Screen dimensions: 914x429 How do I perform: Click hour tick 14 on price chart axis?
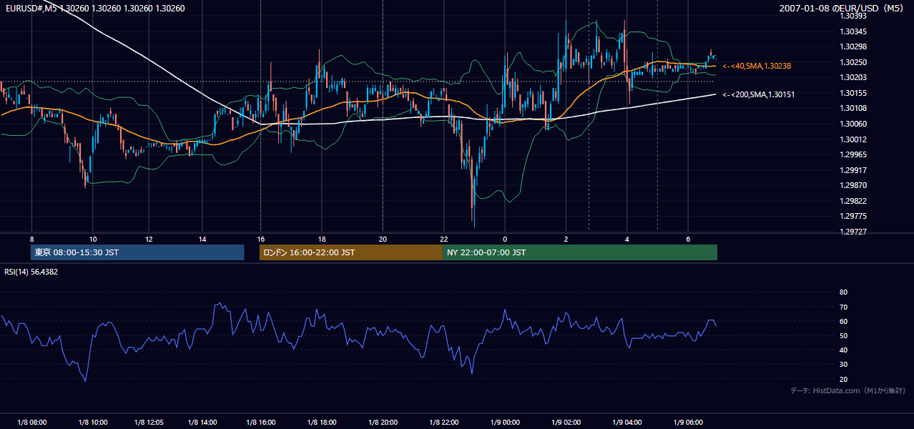tap(202, 239)
